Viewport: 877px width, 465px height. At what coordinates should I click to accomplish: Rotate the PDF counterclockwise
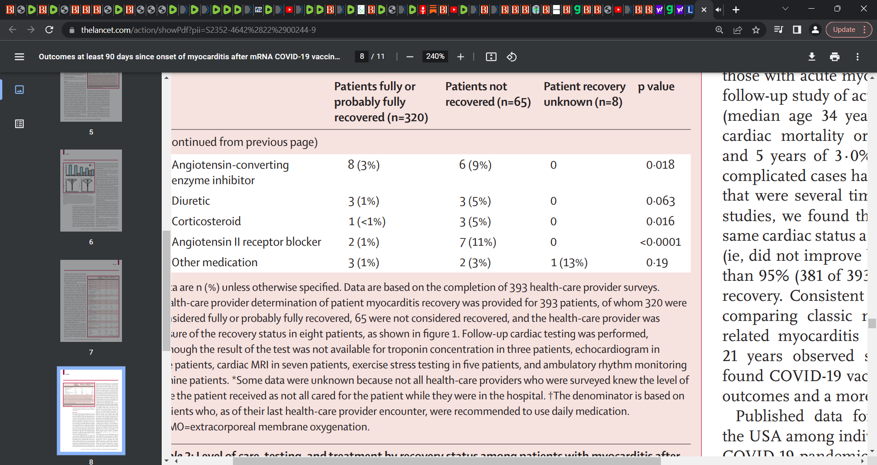pos(512,57)
